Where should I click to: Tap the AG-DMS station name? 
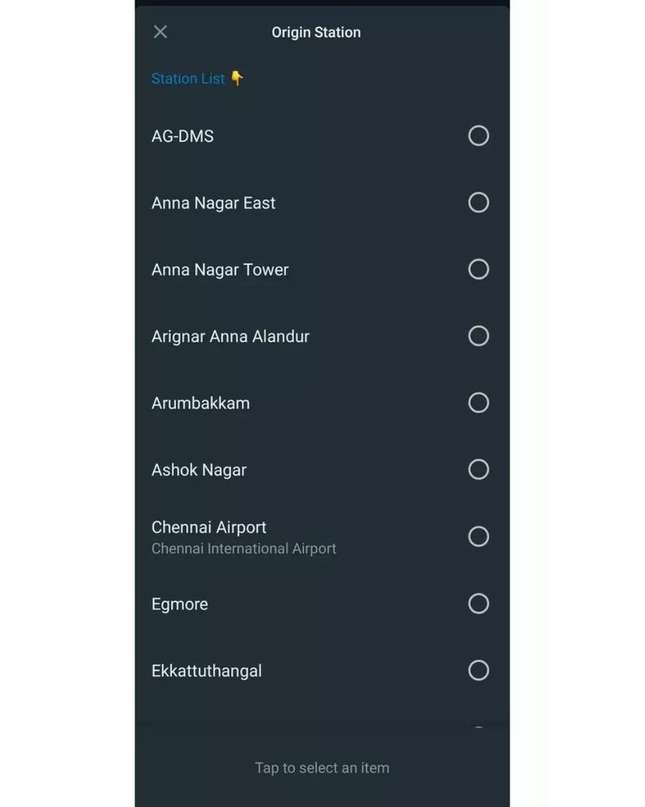182,136
